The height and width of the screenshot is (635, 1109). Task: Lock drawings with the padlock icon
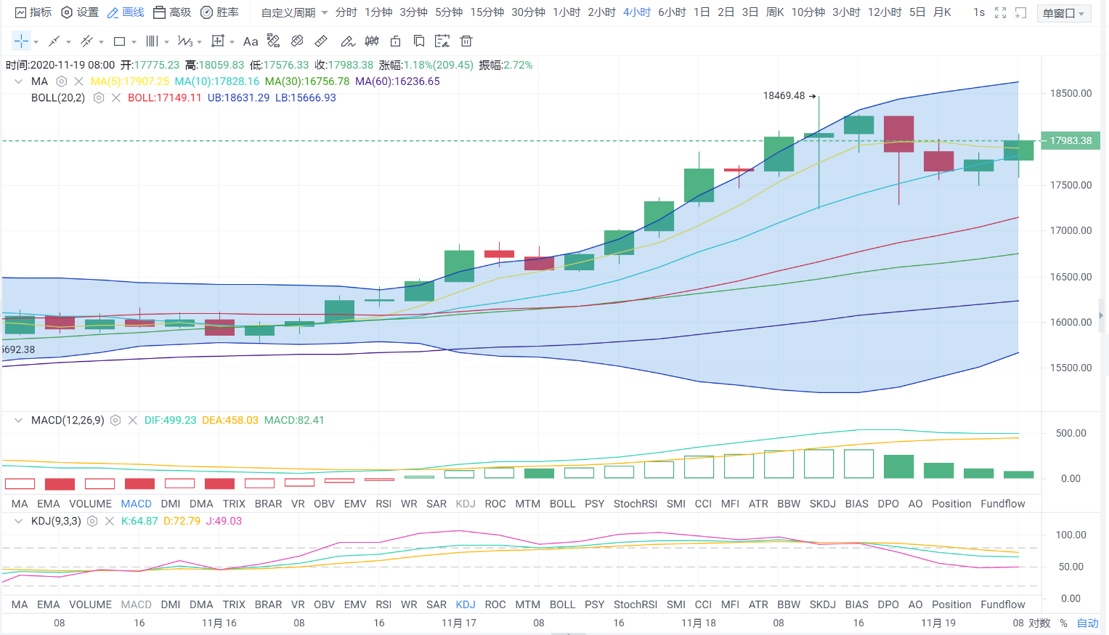[395, 41]
